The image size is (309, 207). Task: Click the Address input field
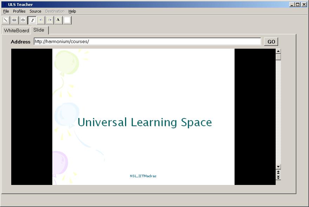click(147, 41)
